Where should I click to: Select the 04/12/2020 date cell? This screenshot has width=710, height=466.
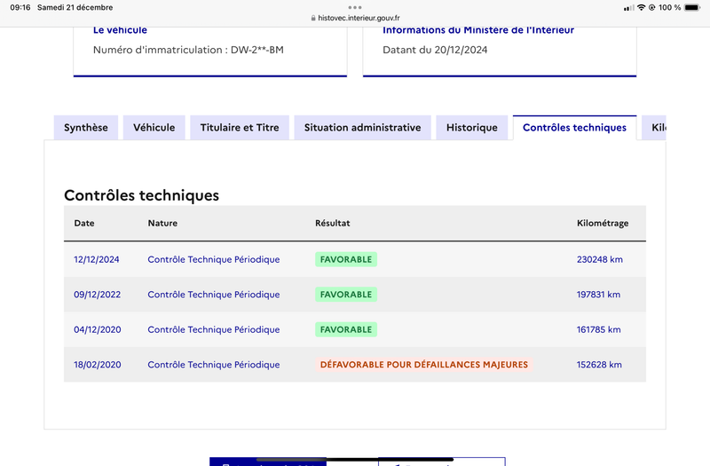(x=98, y=329)
